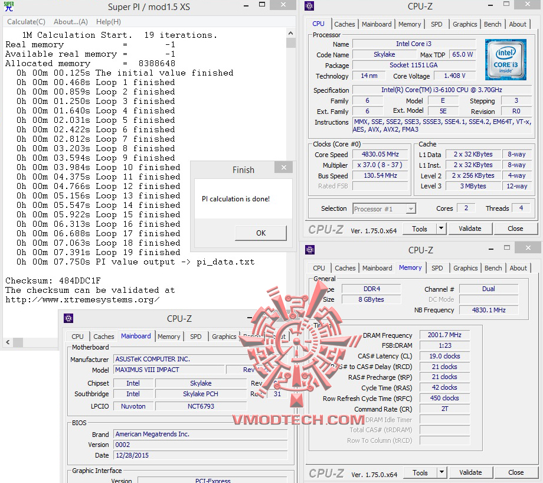Open the Caches tab in the Mainboard CPU-Z window

pyautogui.click(x=103, y=337)
